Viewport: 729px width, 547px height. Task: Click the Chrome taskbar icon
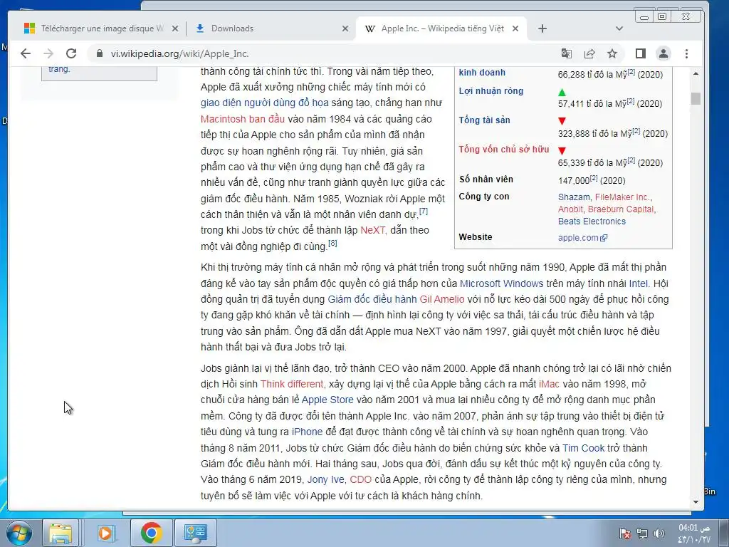[x=151, y=533]
